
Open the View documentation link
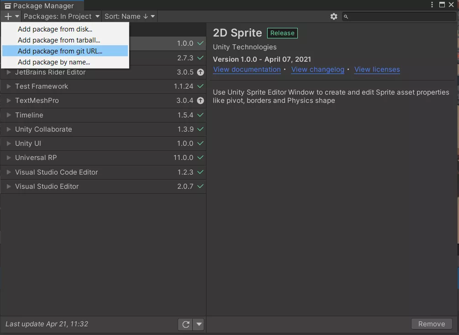247,69
